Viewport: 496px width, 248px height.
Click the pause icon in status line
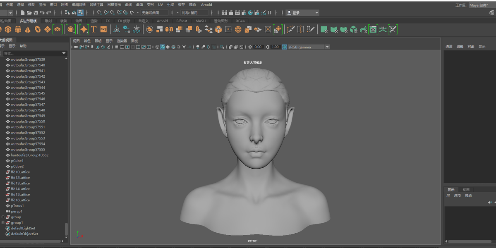pos(270,13)
